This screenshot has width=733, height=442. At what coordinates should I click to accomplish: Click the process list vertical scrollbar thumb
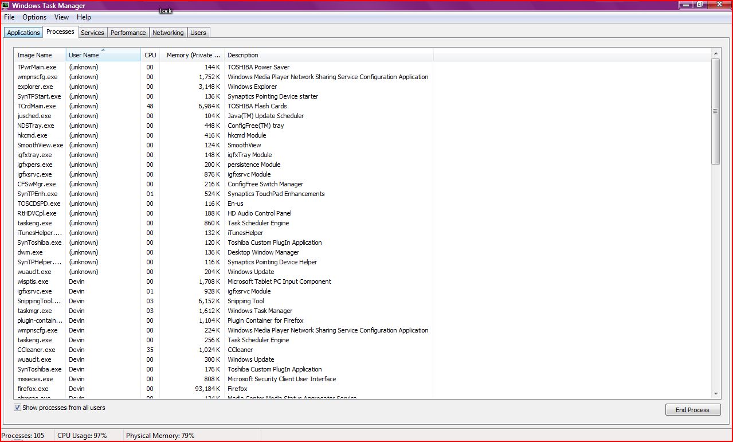pyautogui.click(x=715, y=112)
